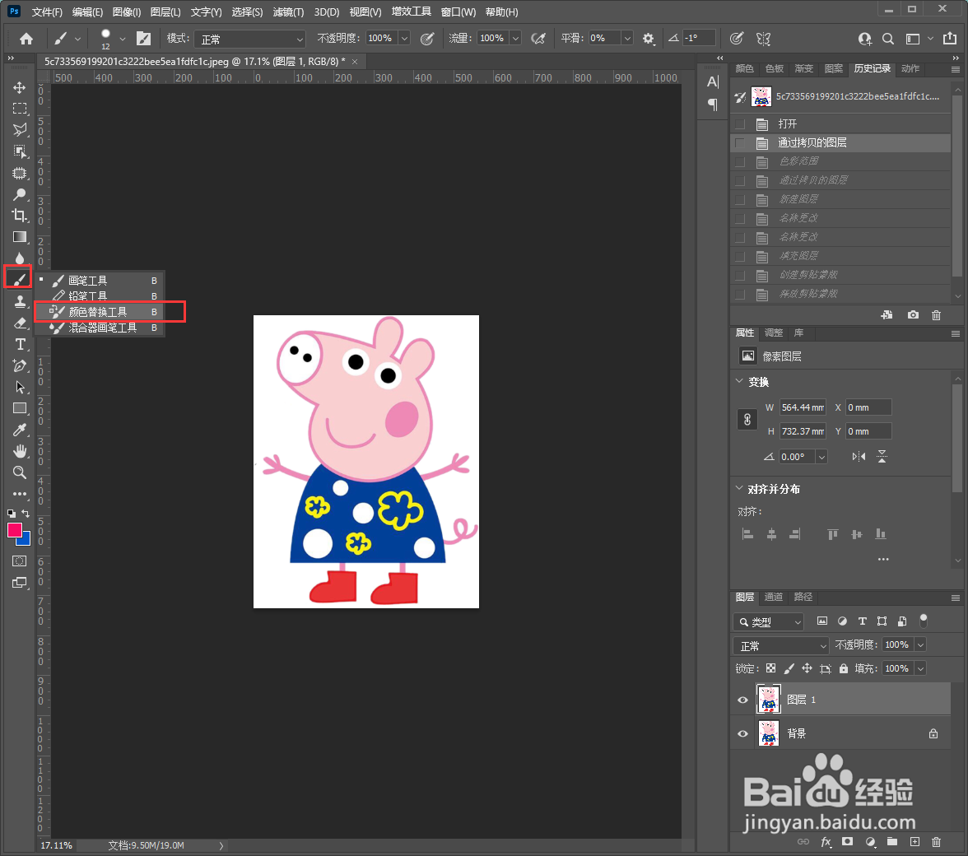Select the Horizontal Type tool
The width and height of the screenshot is (968, 856).
coord(20,344)
